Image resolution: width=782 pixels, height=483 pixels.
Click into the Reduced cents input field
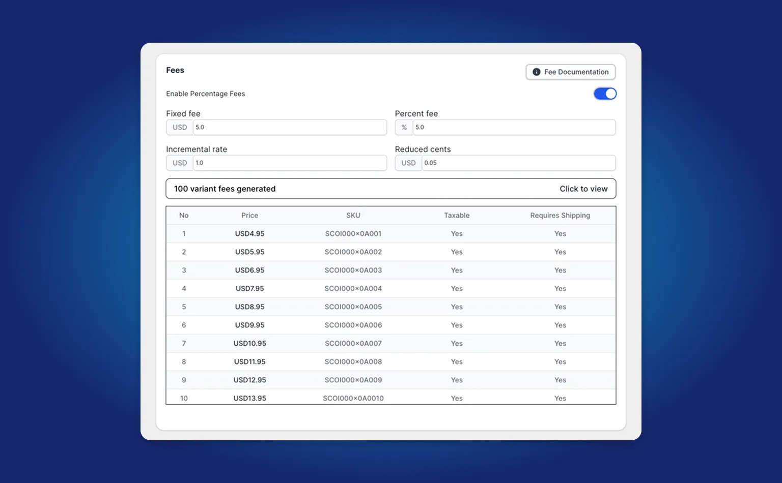click(518, 163)
